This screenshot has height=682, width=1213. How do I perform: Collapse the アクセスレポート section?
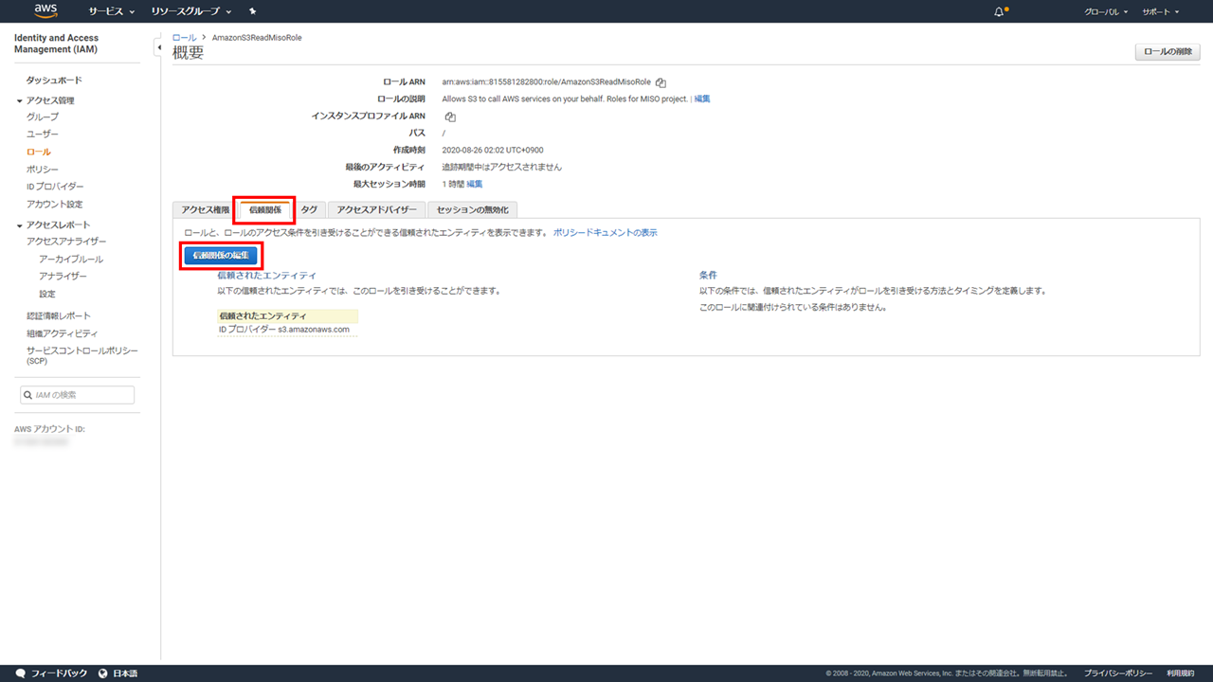pos(20,225)
